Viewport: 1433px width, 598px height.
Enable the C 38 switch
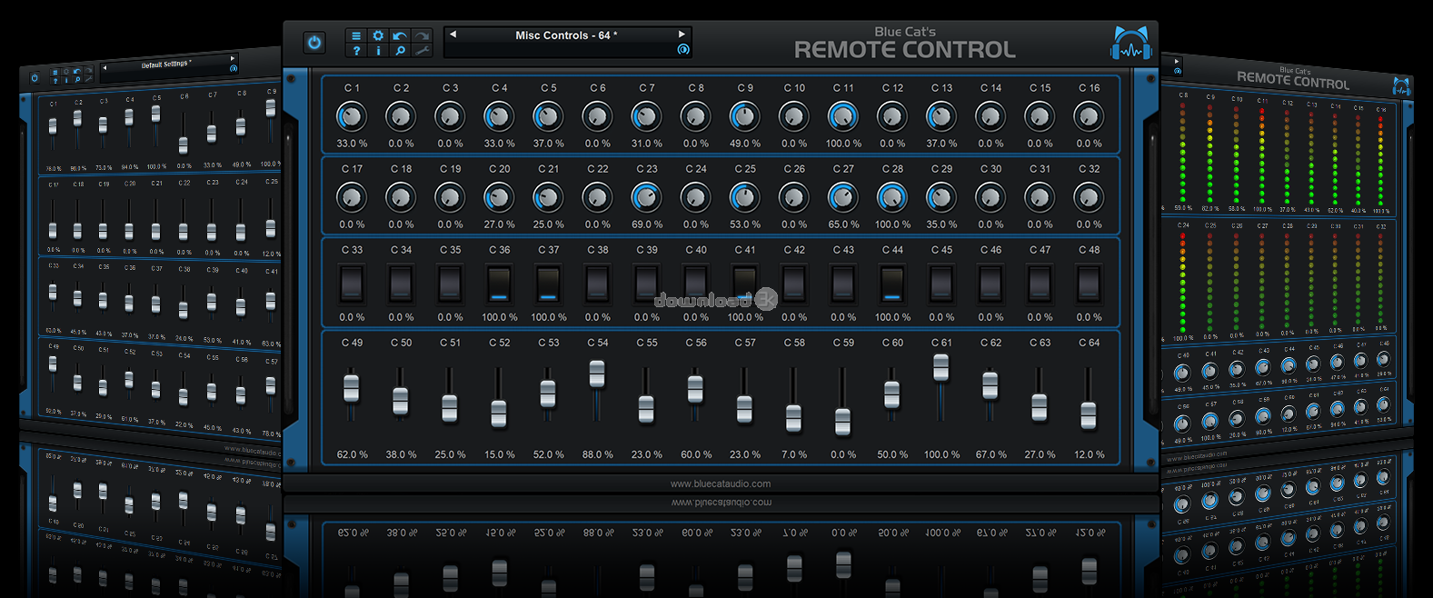pos(597,284)
